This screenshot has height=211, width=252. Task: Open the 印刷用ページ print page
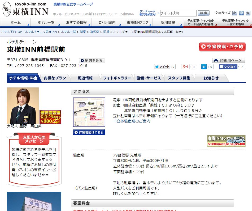pyautogui.click(x=229, y=60)
